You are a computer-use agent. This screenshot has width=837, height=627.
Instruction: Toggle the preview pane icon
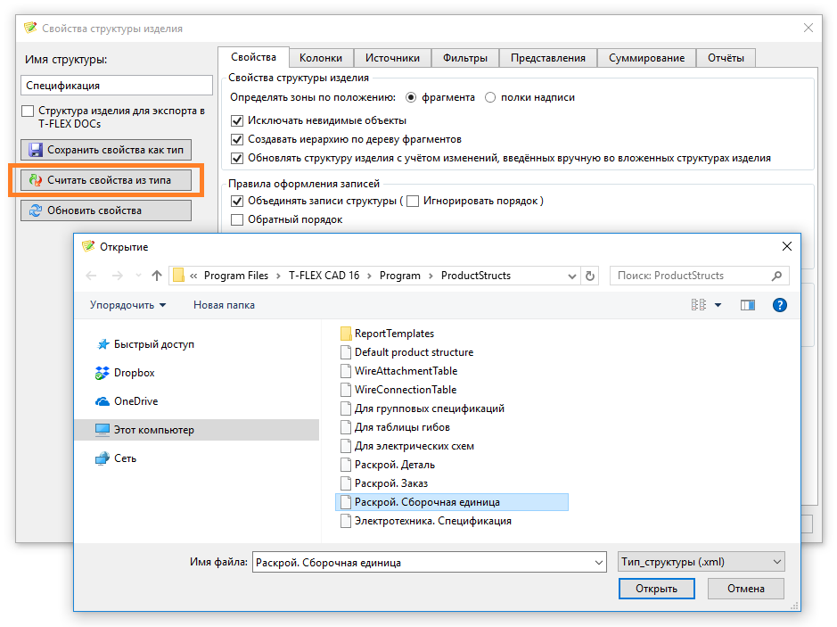pyautogui.click(x=748, y=305)
